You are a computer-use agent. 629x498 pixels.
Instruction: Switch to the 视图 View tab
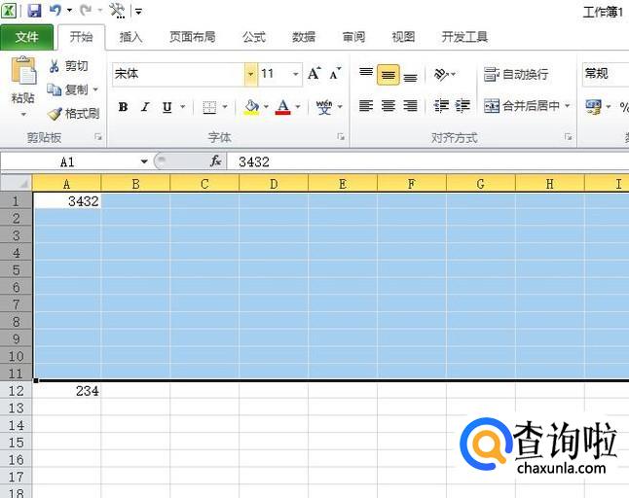point(403,37)
